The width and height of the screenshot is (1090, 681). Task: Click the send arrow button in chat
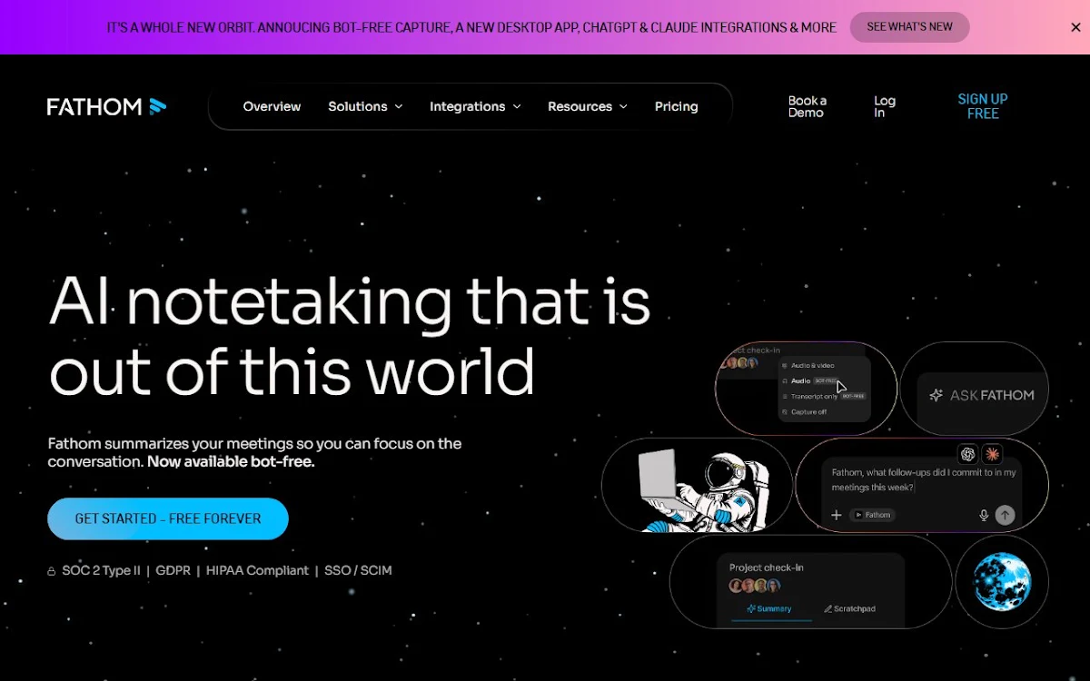click(x=1005, y=515)
